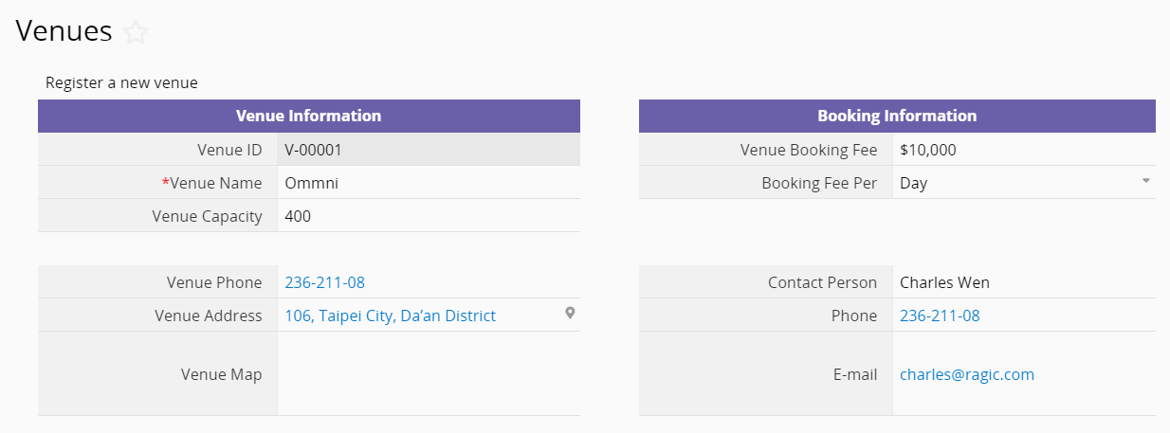1170x433 pixels.
Task: Click the map pin icon beside Venue Address
Action: [570, 313]
